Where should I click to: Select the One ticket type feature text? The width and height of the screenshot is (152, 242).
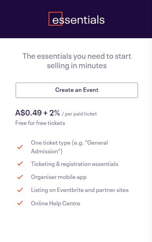[x=69, y=147]
